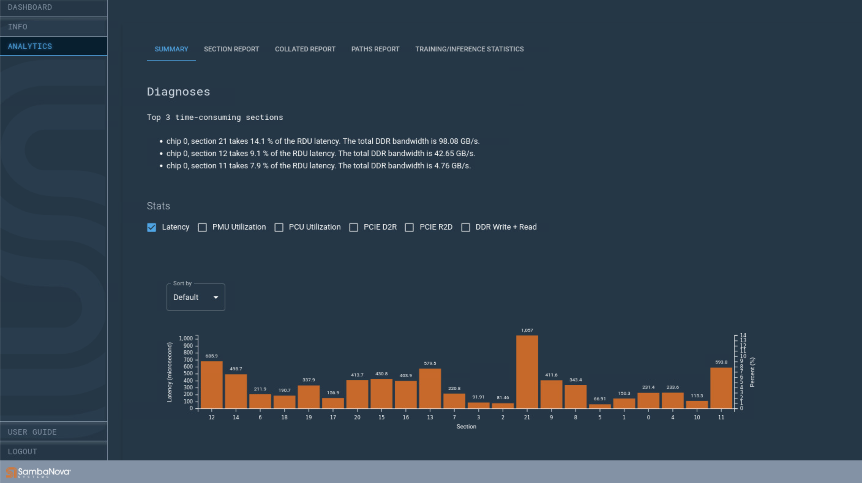
Task: Enable the DDR Write + Read checkbox
Action: pos(467,227)
